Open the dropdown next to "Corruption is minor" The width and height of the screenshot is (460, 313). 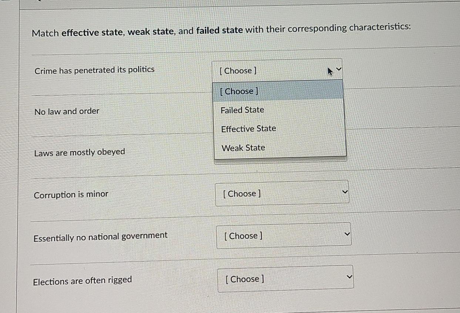pyautogui.click(x=282, y=193)
